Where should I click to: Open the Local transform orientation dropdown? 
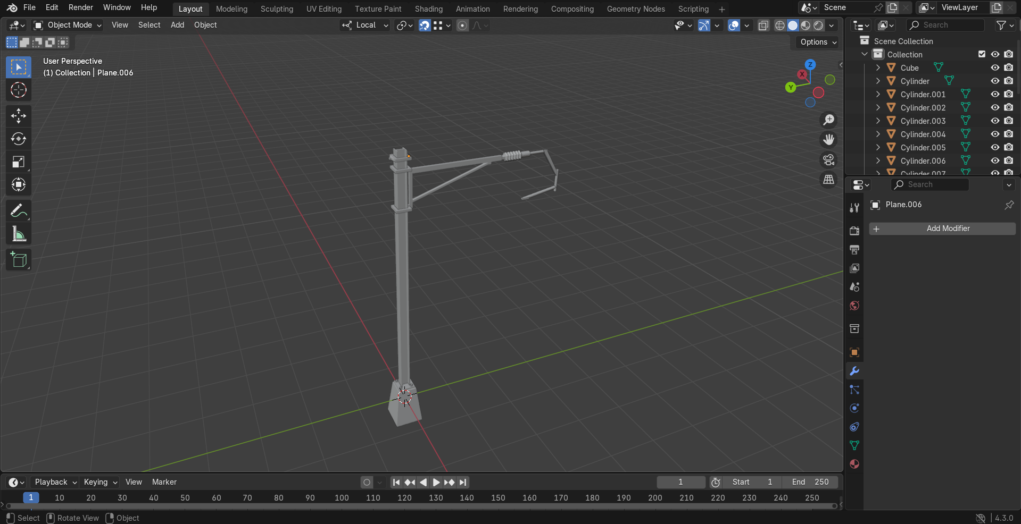[x=366, y=25]
